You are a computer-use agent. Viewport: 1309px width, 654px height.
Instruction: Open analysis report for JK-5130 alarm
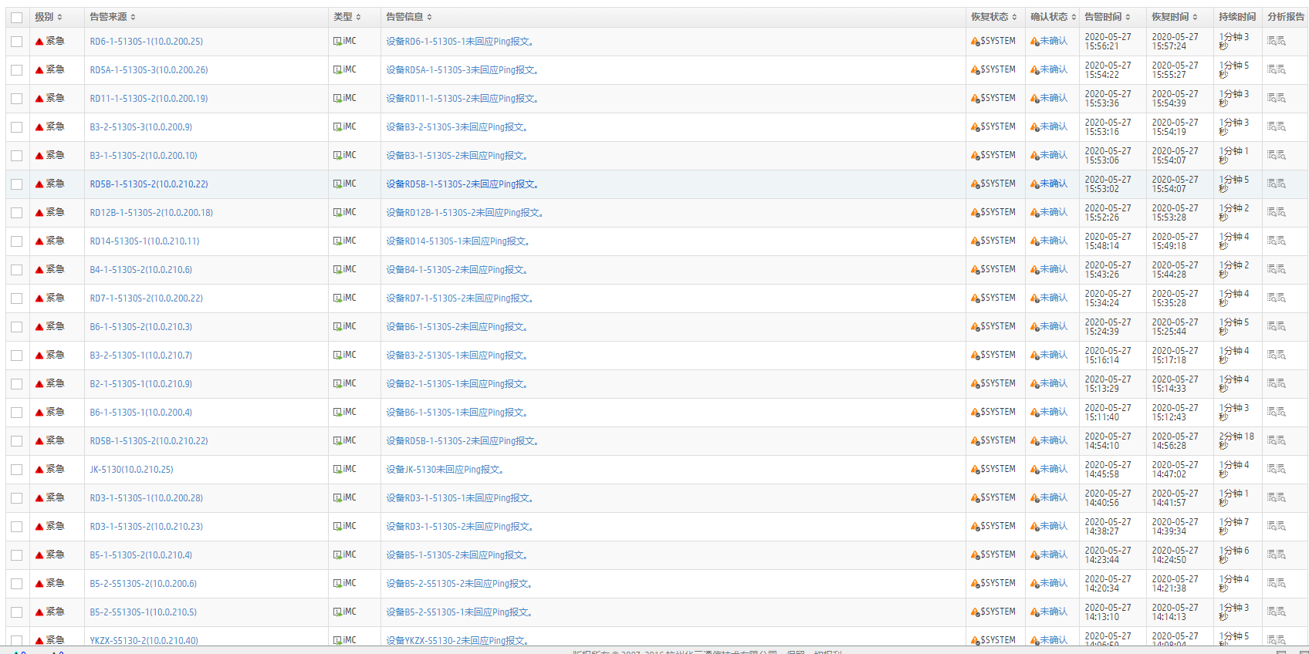click(1276, 469)
